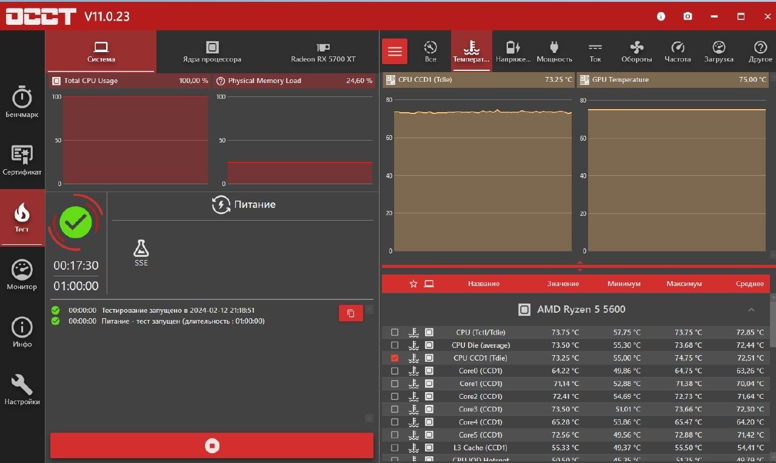776x463 pixels.
Task: Open the Сертификат section
Action: pyautogui.click(x=22, y=160)
